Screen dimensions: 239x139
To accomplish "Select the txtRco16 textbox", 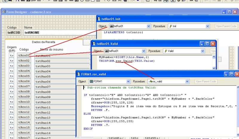I will coord(24,133).
